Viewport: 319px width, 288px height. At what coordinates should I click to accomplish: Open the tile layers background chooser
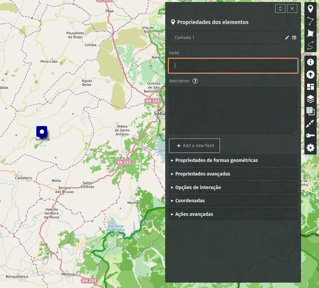pyautogui.click(x=310, y=111)
